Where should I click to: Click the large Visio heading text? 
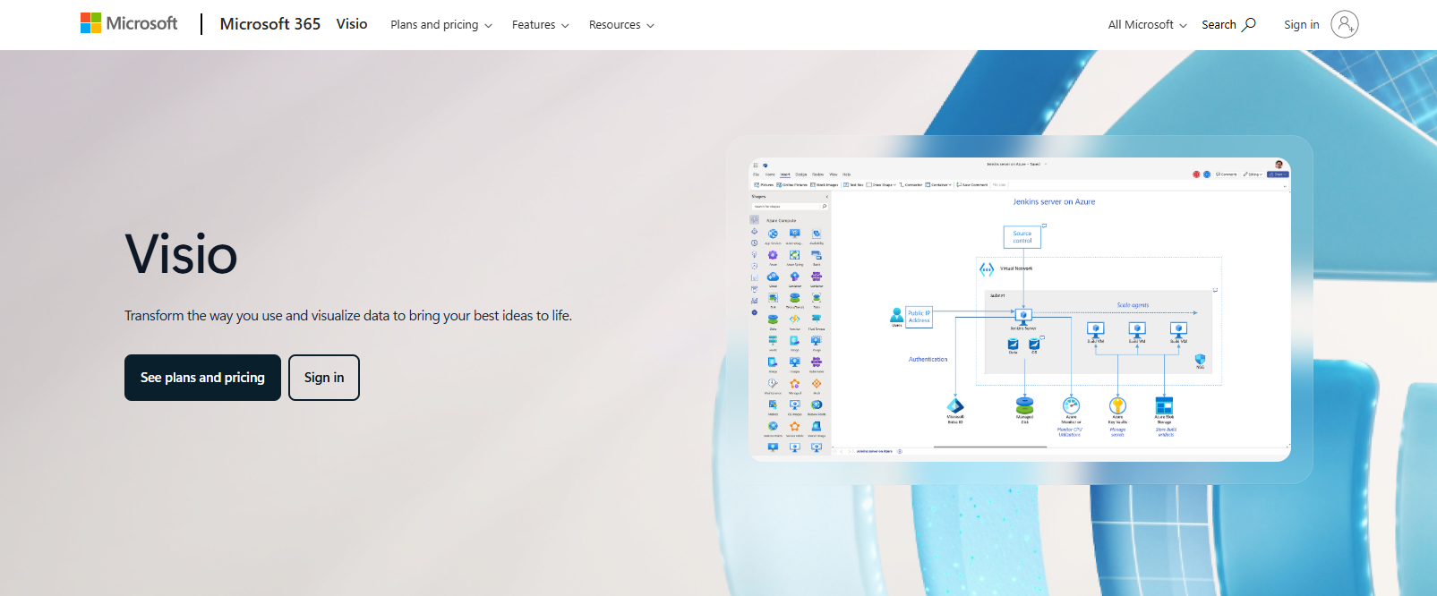(182, 254)
